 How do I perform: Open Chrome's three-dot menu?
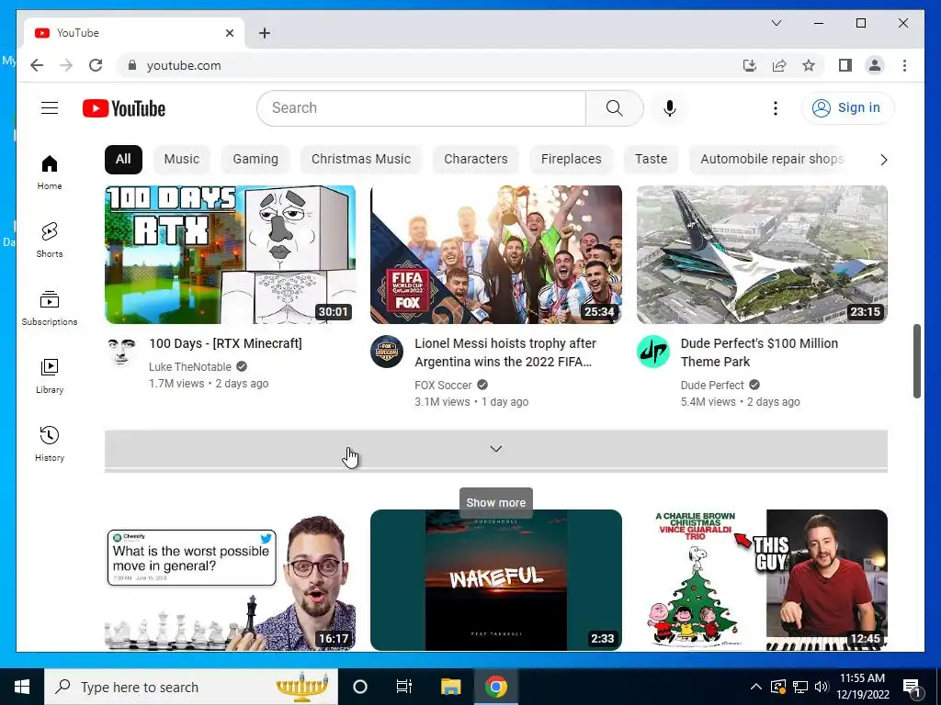904,65
